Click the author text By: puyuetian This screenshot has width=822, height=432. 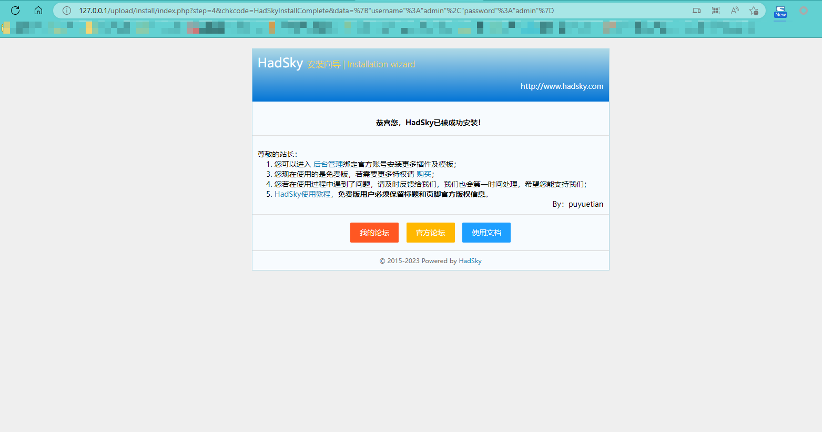(x=578, y=204)
